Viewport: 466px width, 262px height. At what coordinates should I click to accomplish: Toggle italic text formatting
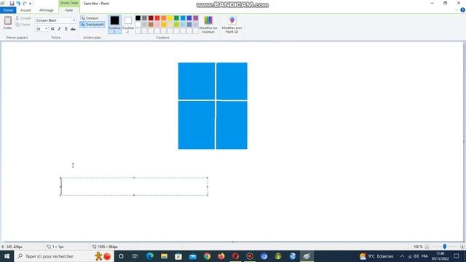pos(59,29)
